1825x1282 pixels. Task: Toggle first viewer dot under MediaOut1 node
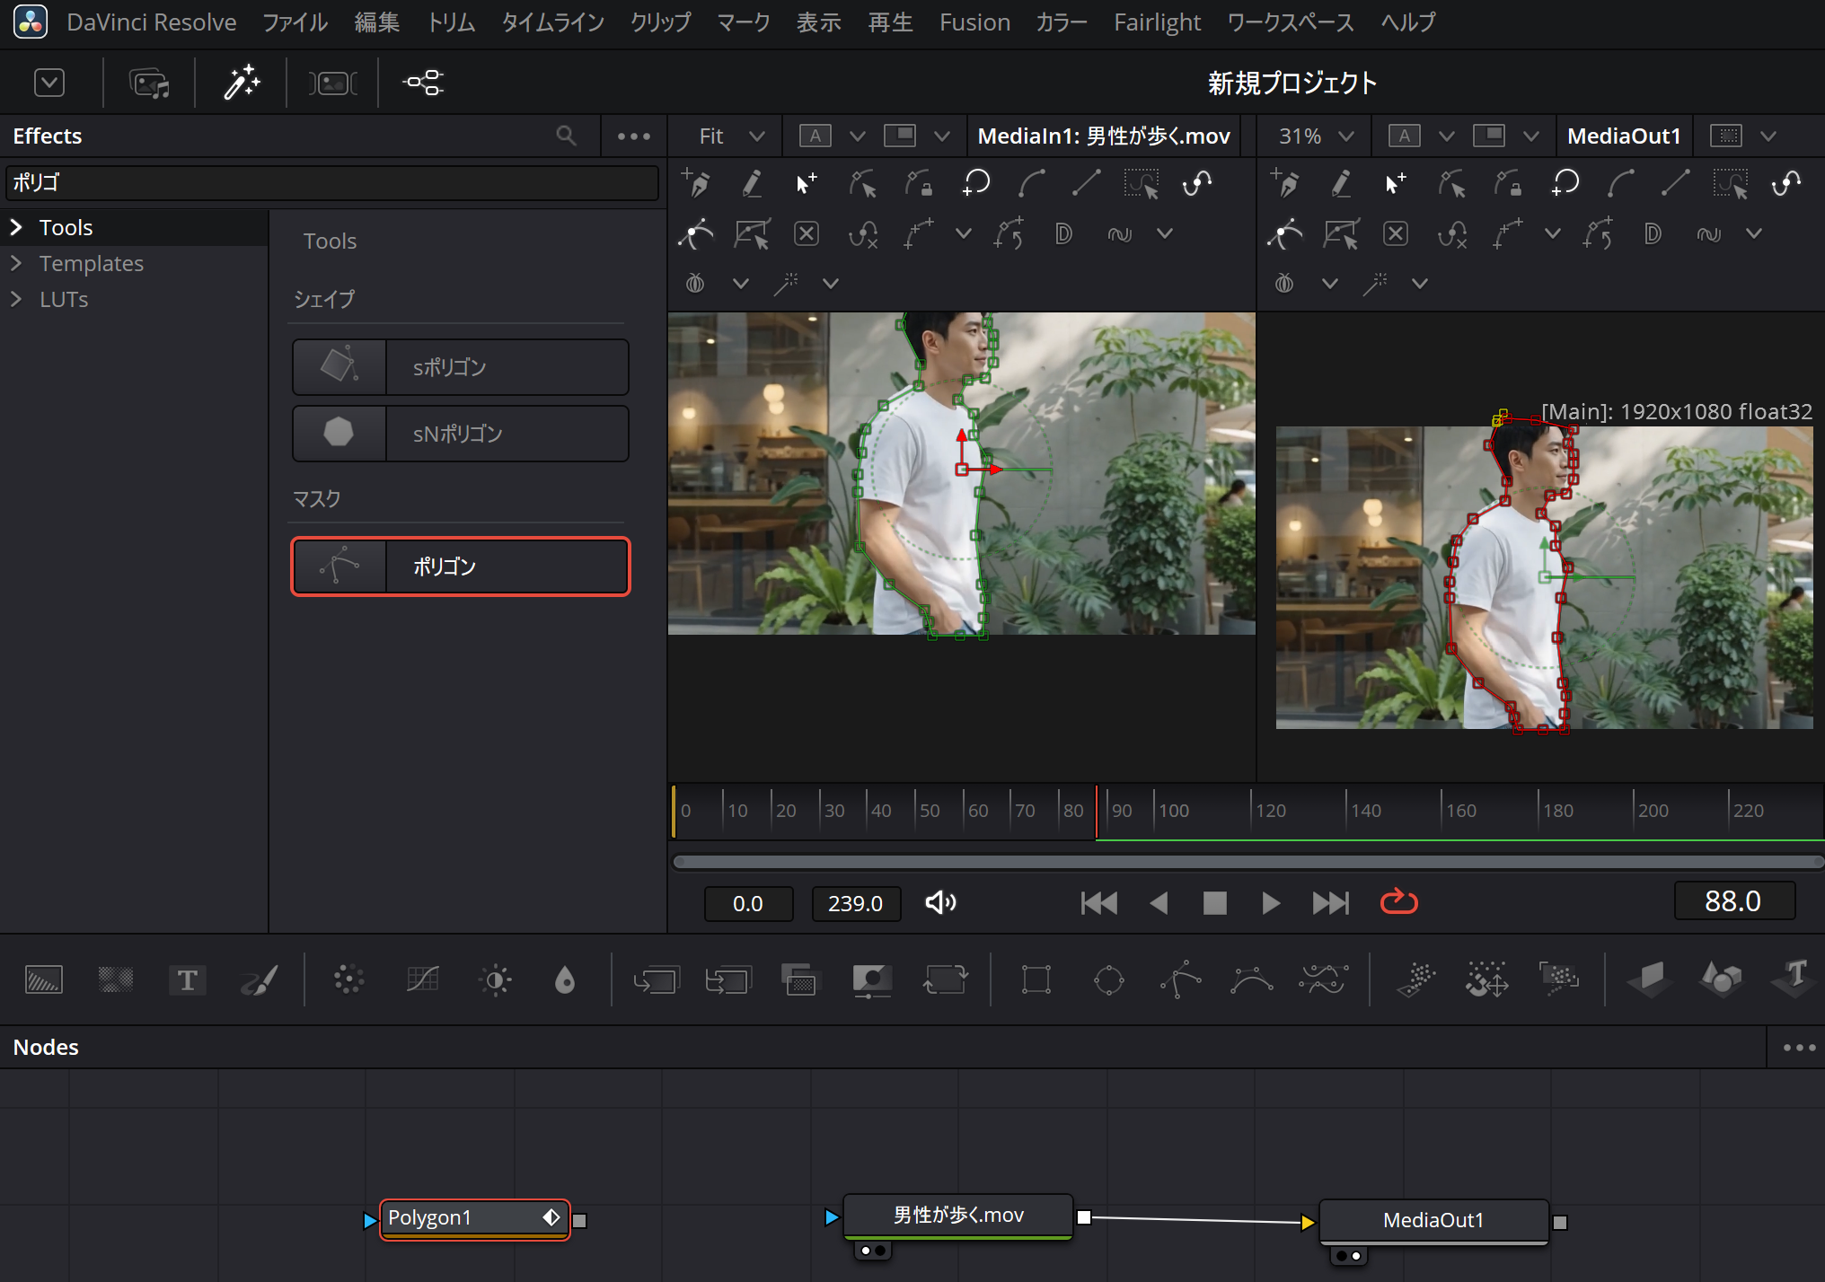1341,1256
